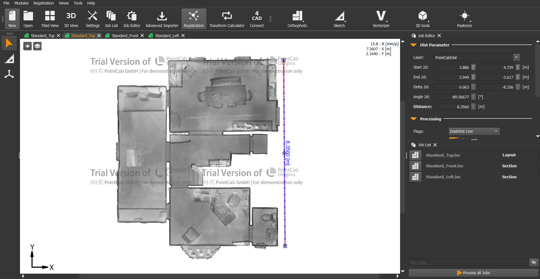Click the Angle 2d stepper arrows

[473, 97]
